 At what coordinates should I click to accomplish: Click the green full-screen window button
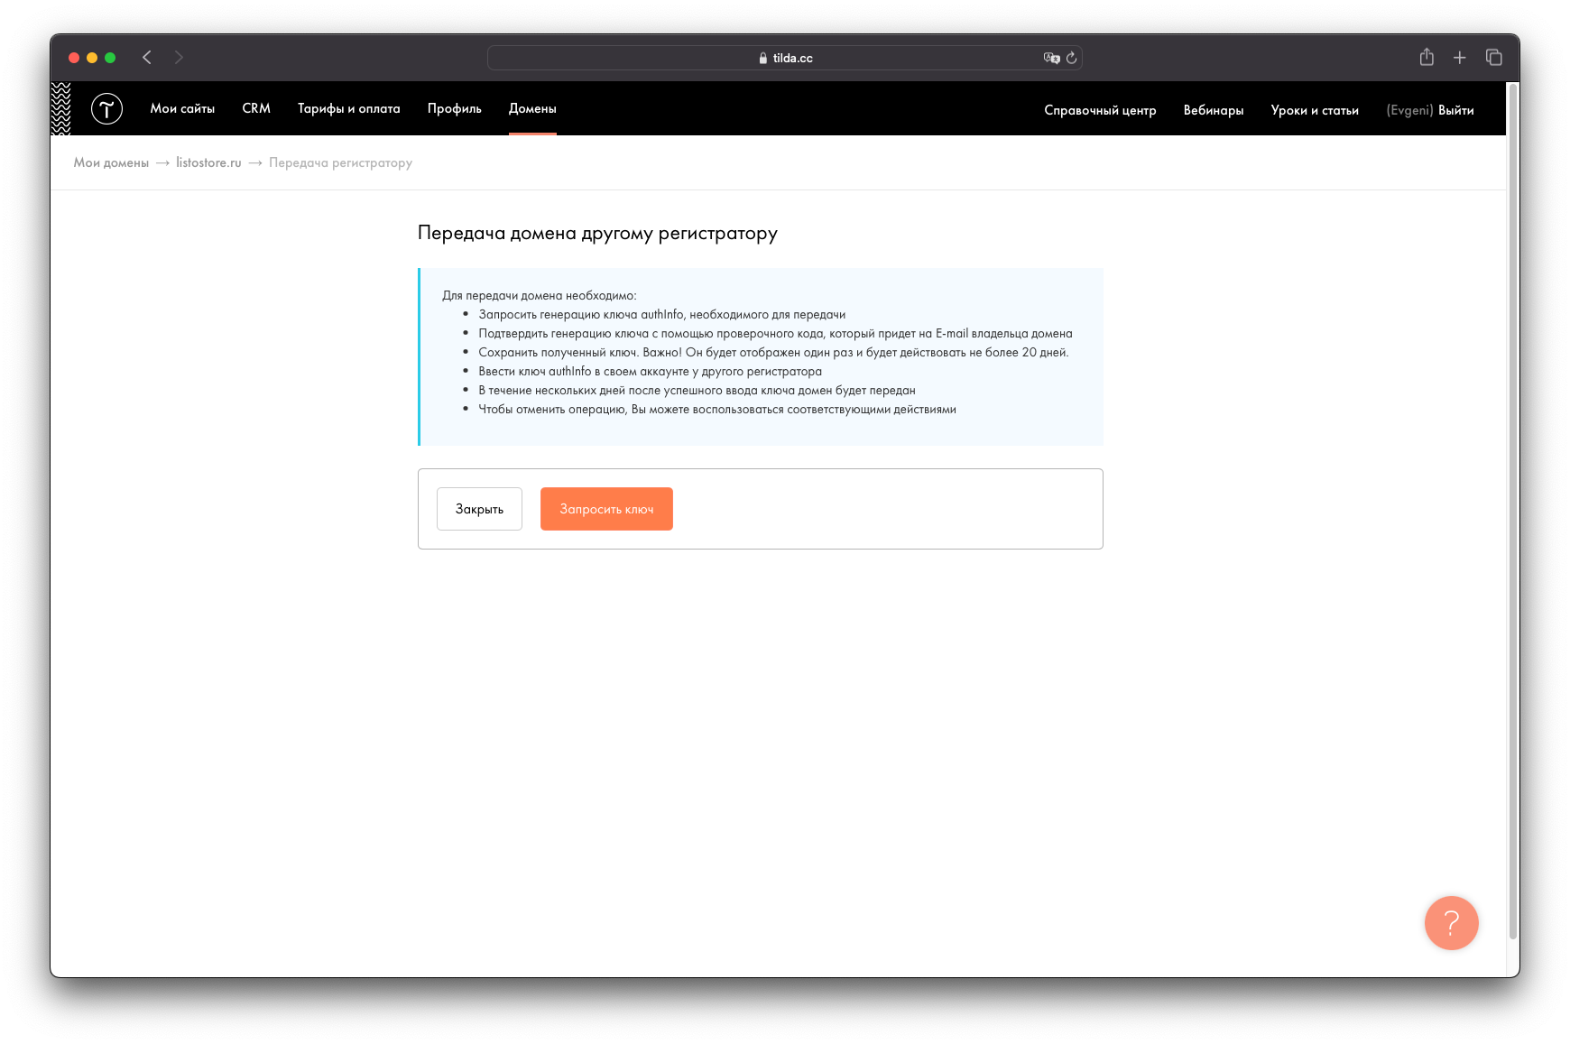[110, 58]
